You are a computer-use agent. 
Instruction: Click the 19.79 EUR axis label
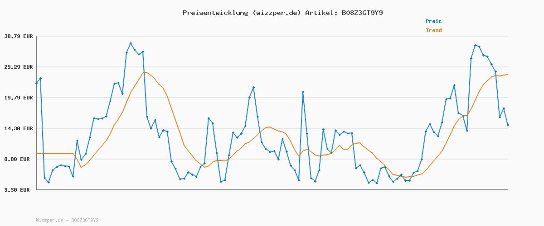point(19,98)
